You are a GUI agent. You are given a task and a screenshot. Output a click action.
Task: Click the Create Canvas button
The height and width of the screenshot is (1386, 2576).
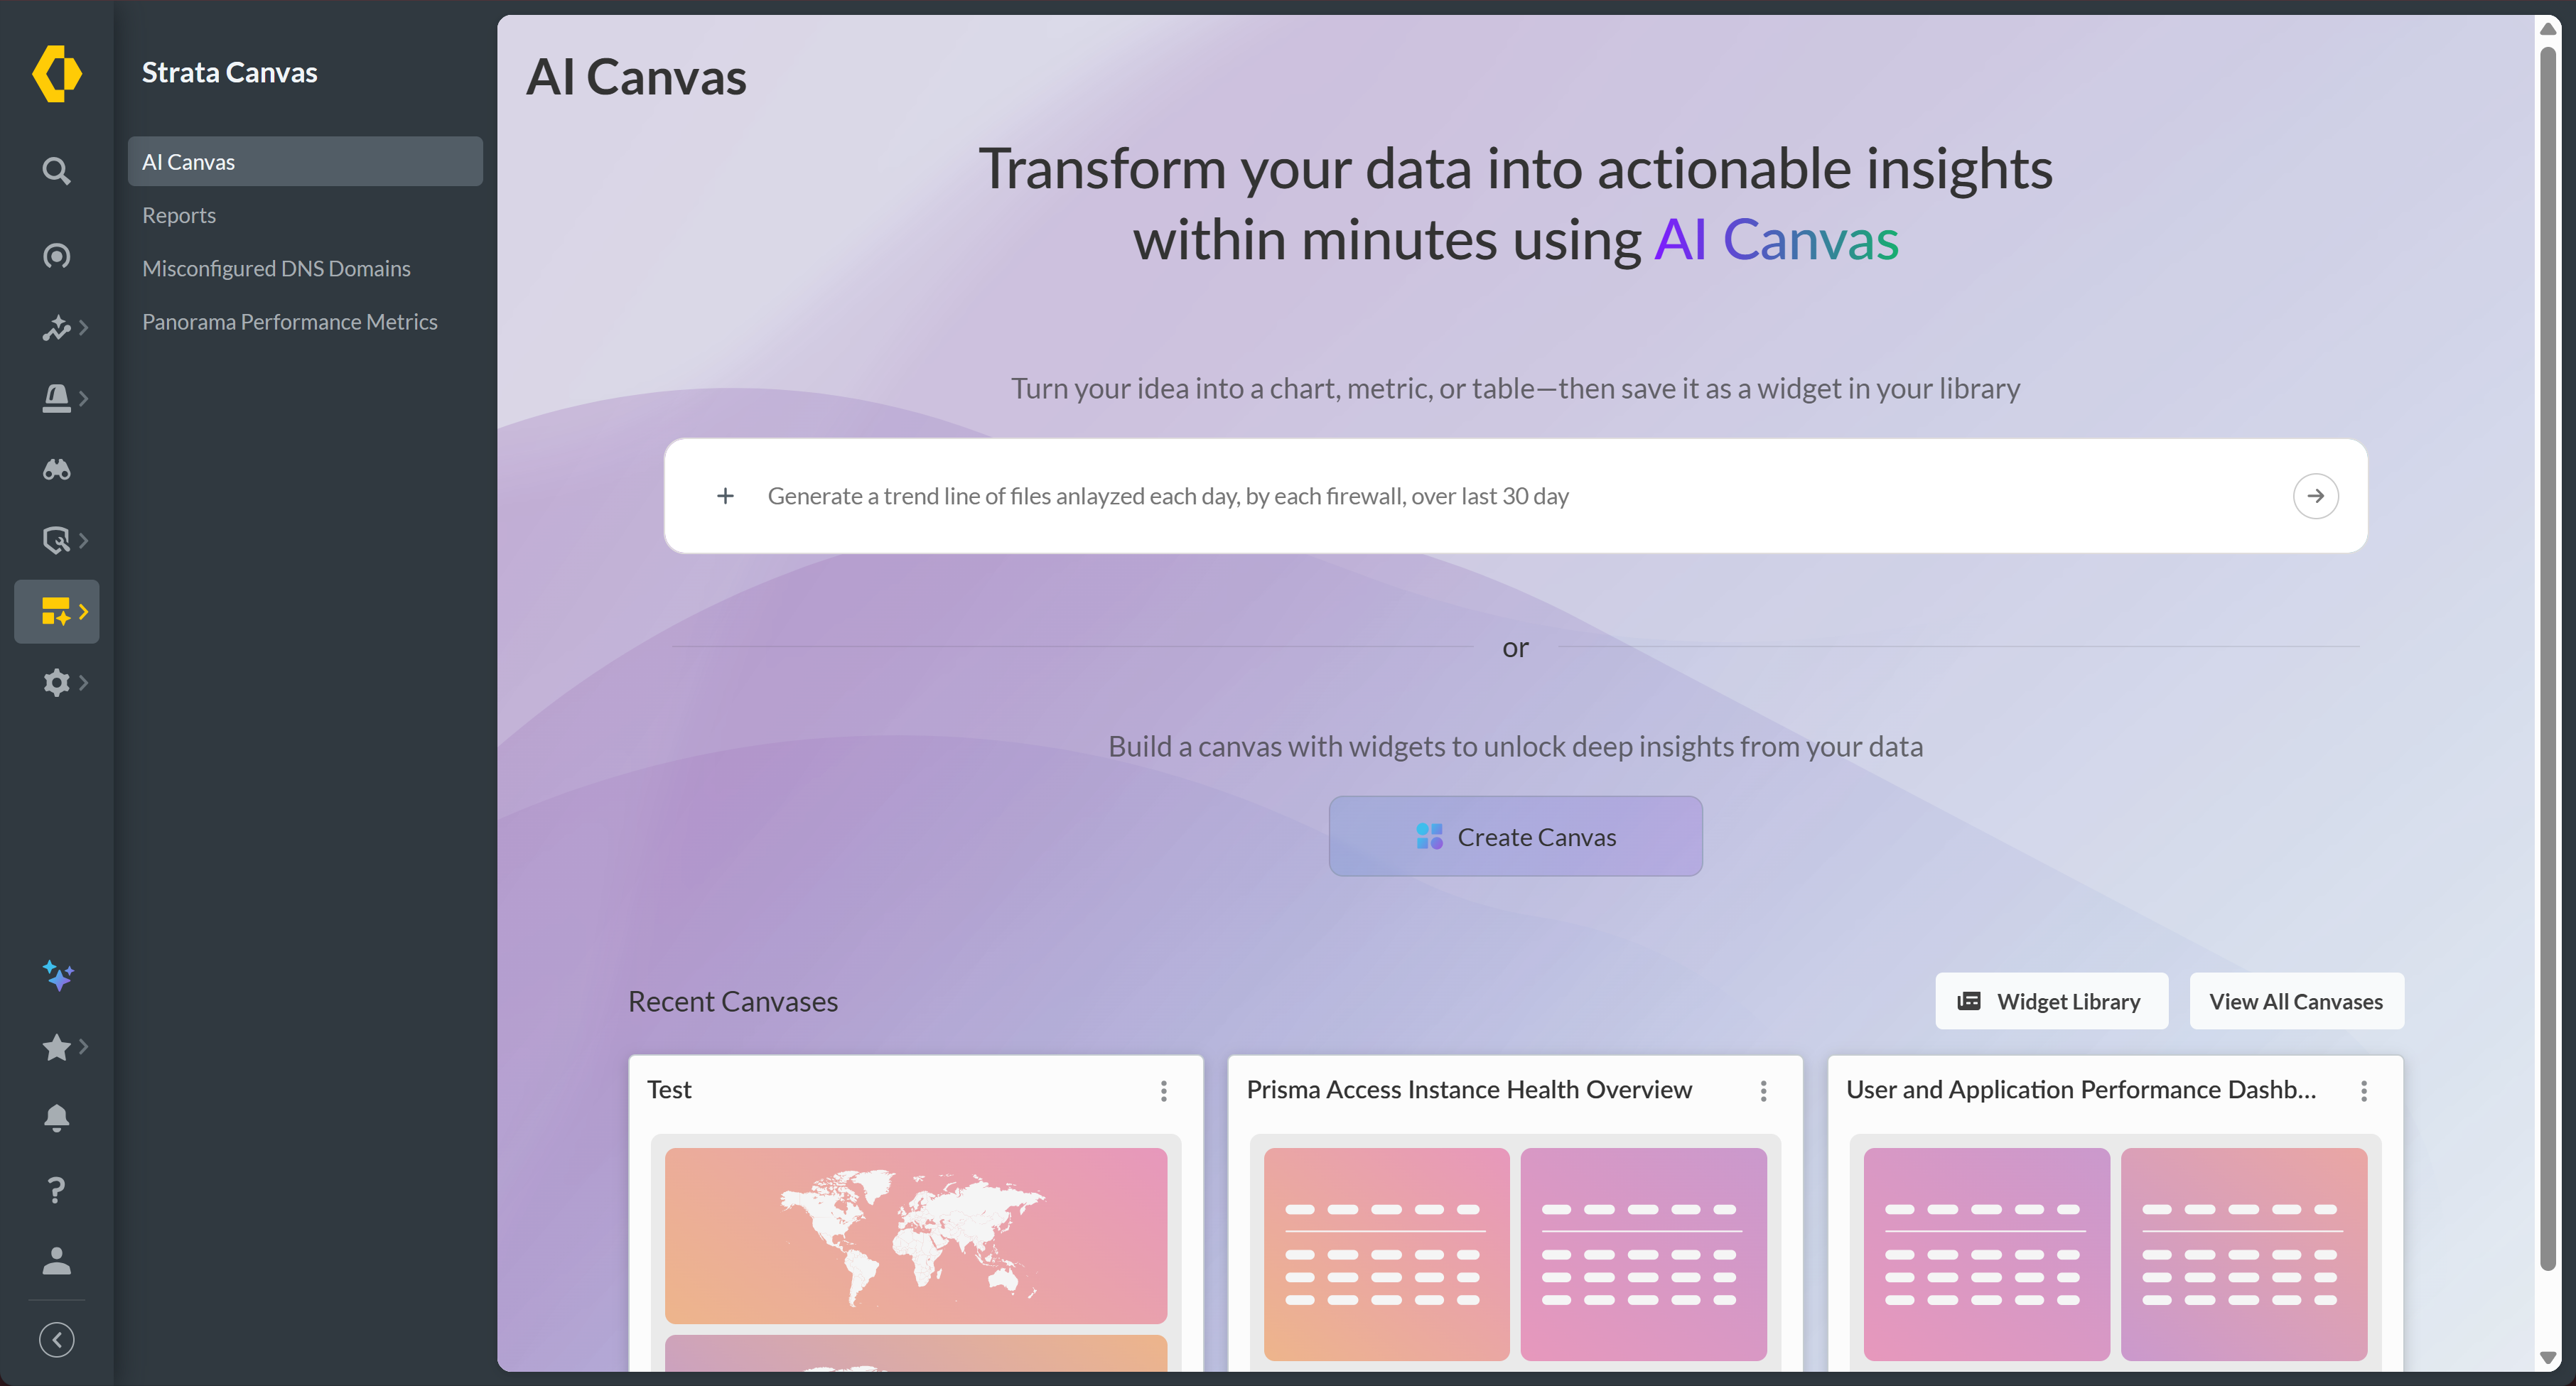tap(1515, 837)
